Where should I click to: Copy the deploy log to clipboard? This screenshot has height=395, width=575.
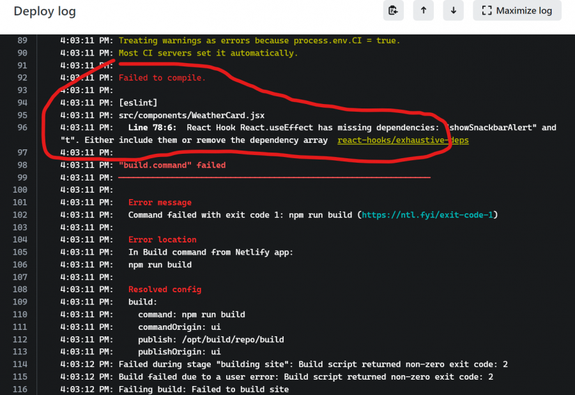[393, 11]
